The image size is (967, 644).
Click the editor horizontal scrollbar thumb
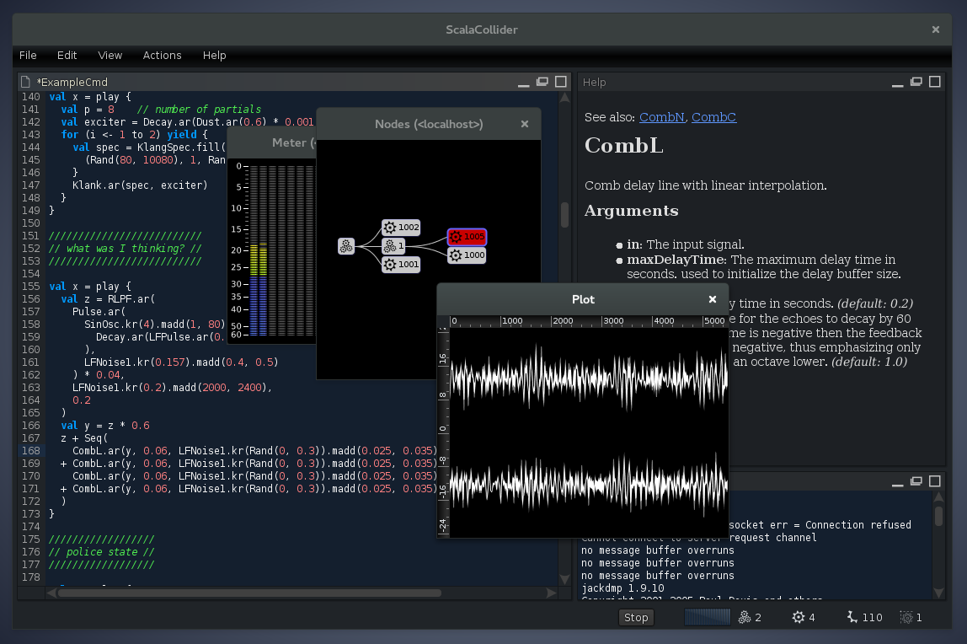[249, 593]
